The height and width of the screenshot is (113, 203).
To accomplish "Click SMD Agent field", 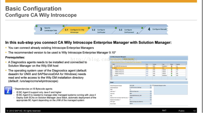I will click(141, 102).
